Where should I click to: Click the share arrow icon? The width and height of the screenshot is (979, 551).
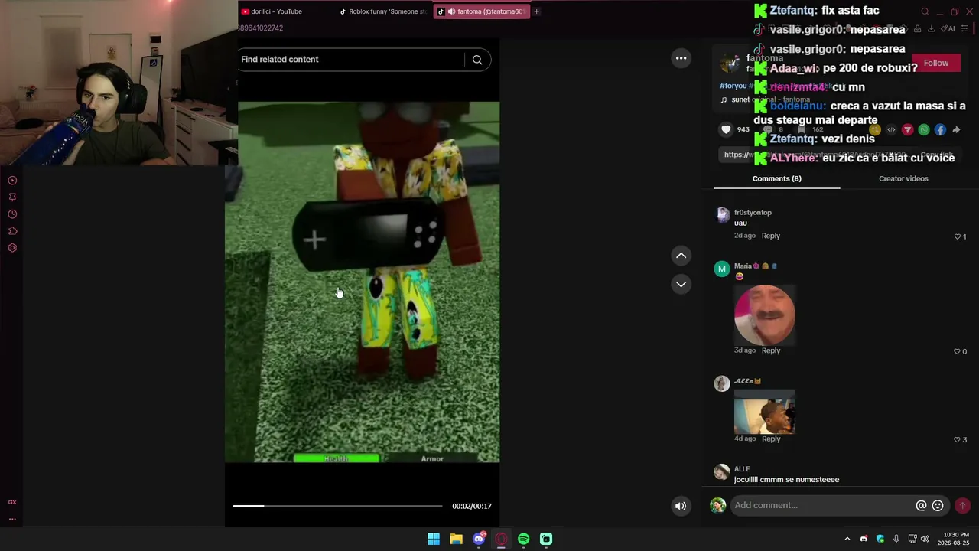tap(956, 130)
